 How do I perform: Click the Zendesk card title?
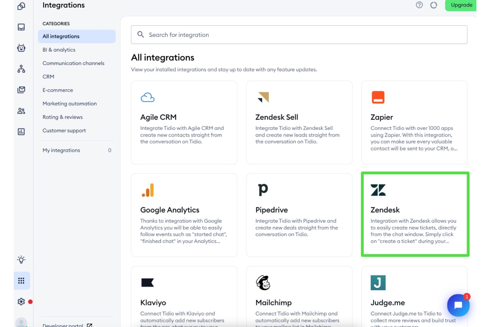click(x=385, y=210)
